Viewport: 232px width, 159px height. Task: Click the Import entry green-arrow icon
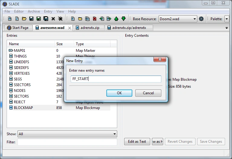[x=102, y=19]
